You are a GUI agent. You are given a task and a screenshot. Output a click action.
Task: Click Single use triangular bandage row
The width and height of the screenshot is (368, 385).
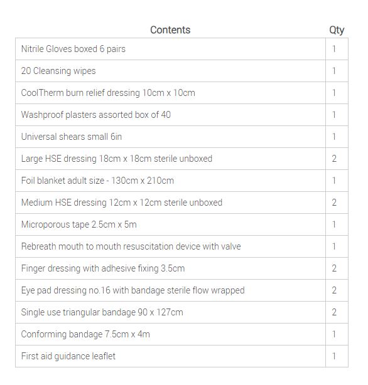(x=181, y=312)
